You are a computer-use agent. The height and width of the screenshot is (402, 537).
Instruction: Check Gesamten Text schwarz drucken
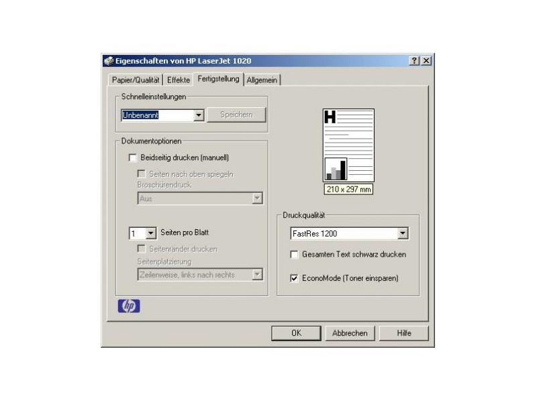tap(294, 255)
